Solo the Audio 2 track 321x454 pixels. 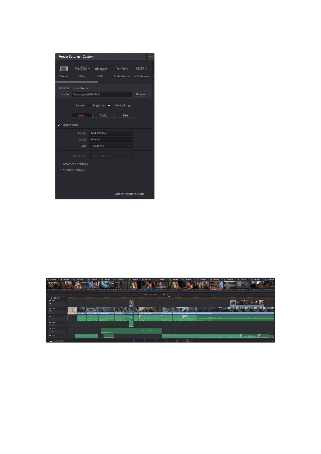pos(50,325)
